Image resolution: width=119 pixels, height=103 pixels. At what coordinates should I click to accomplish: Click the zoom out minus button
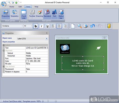[x=43, y=101]
